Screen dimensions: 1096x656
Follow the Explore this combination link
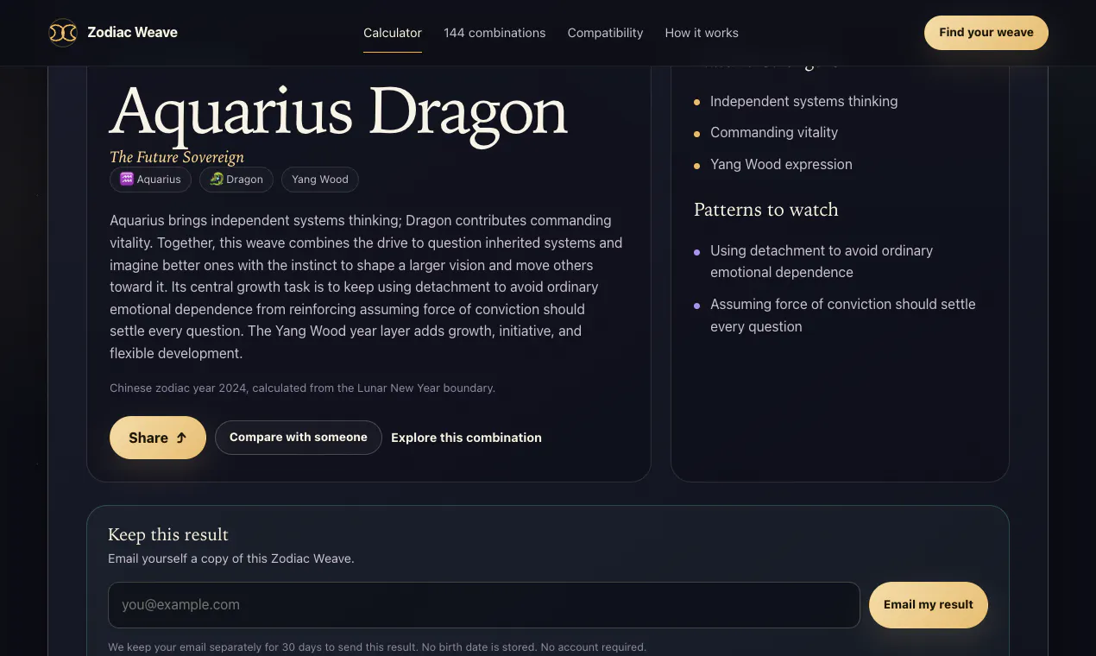click(466, 438)
